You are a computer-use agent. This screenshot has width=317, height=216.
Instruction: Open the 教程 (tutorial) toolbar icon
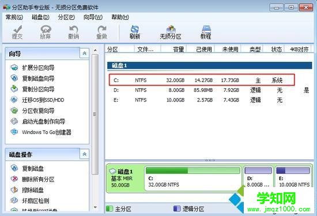click(x=206, y=32)
